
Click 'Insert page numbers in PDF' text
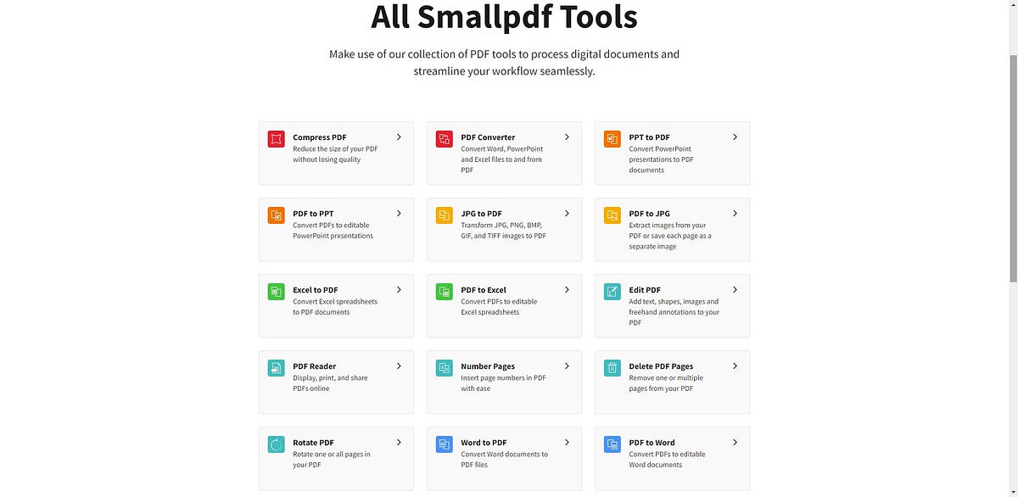tap(503, 383)
